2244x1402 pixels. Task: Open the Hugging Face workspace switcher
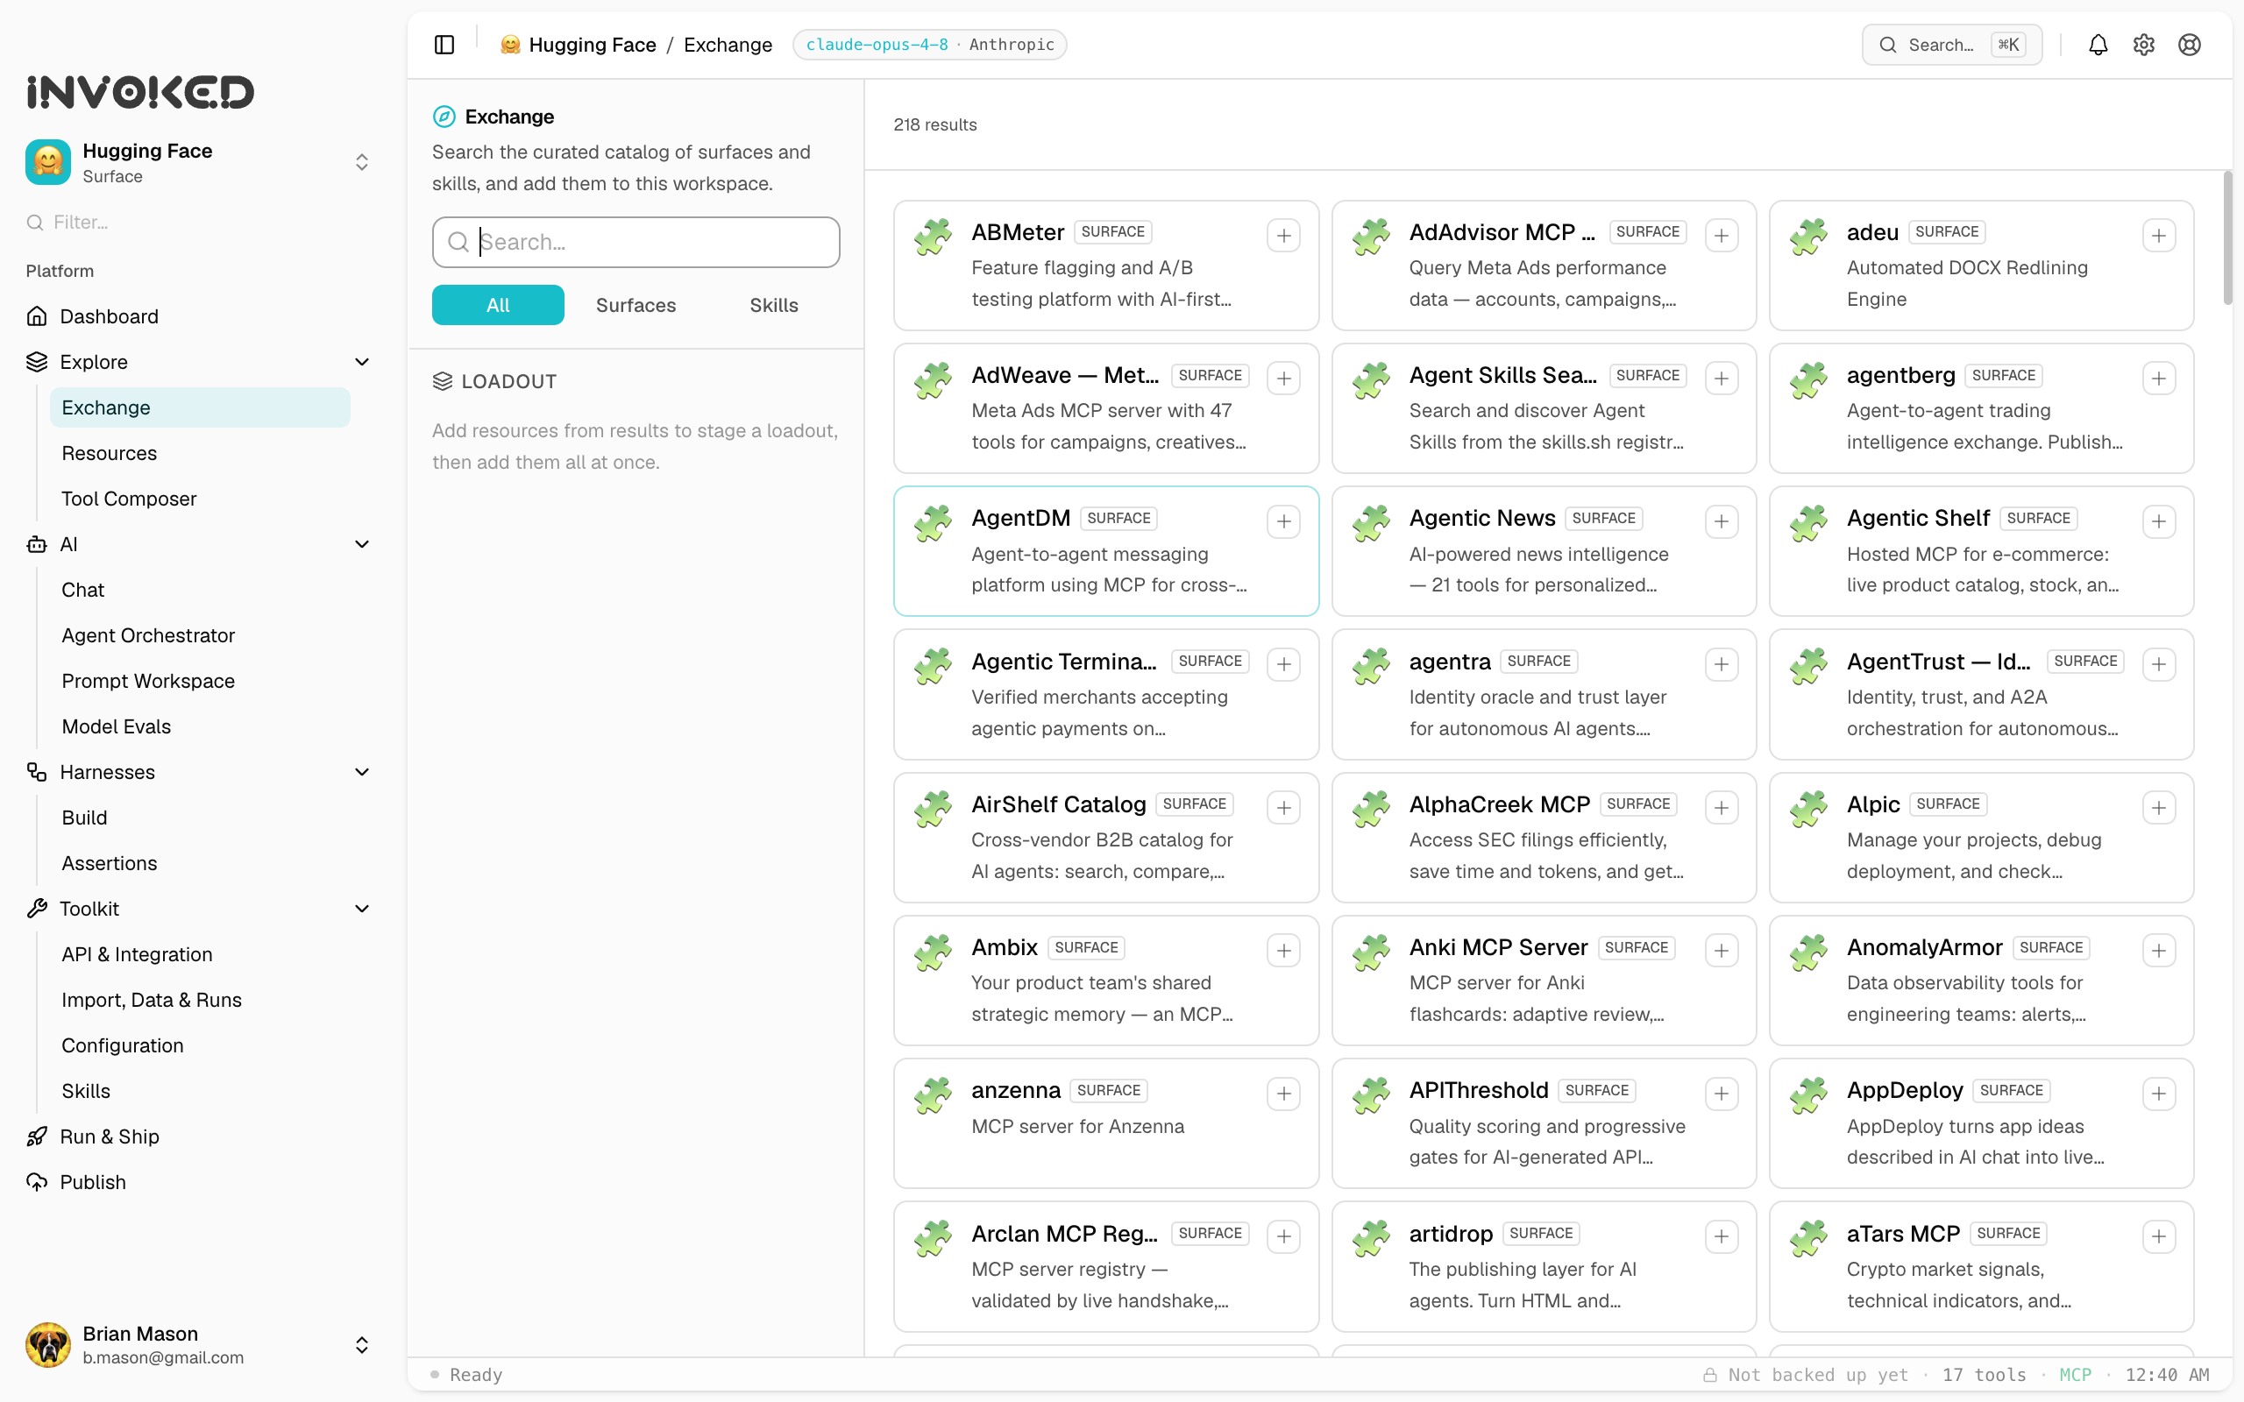click(198, 162)
